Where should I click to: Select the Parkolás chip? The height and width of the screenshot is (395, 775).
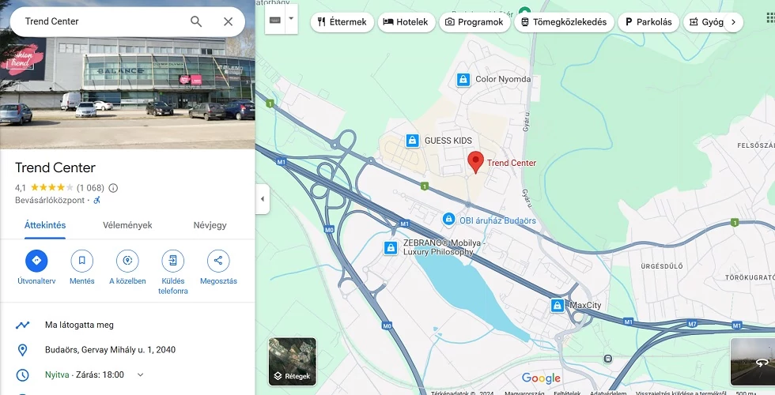(x=648, y=22)
